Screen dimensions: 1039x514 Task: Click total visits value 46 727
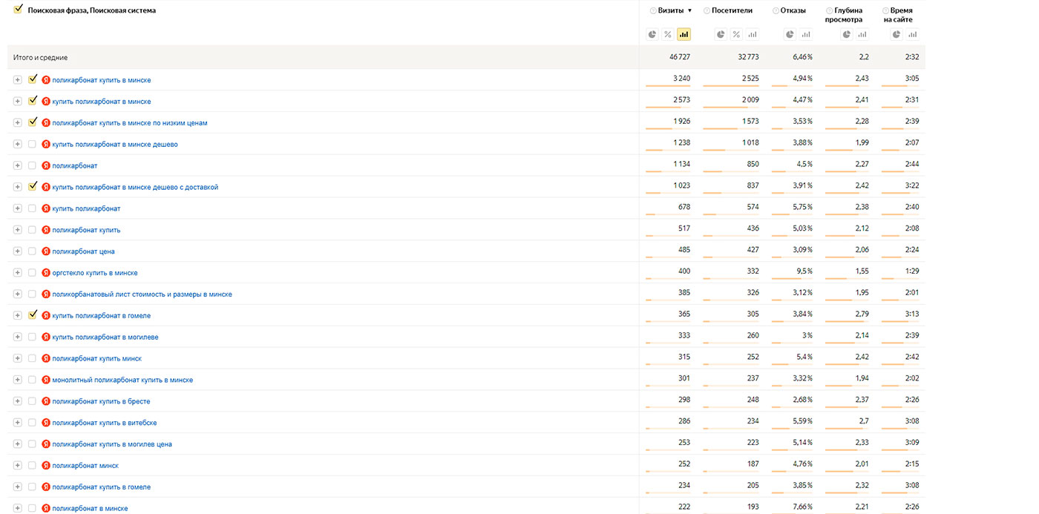pos(679,57)
